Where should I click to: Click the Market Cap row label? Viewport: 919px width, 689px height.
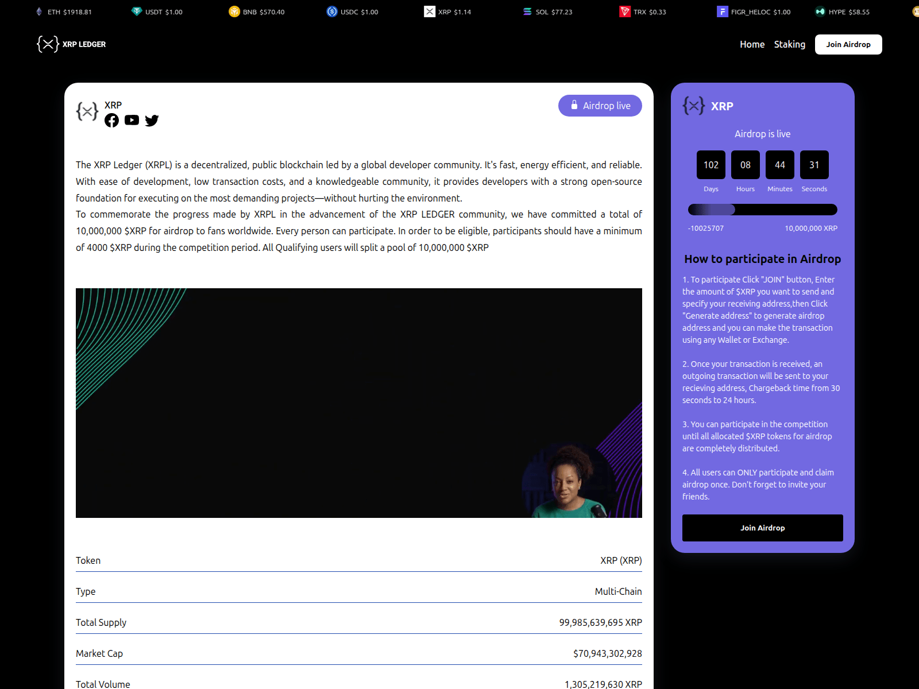[x=99, y=653]
